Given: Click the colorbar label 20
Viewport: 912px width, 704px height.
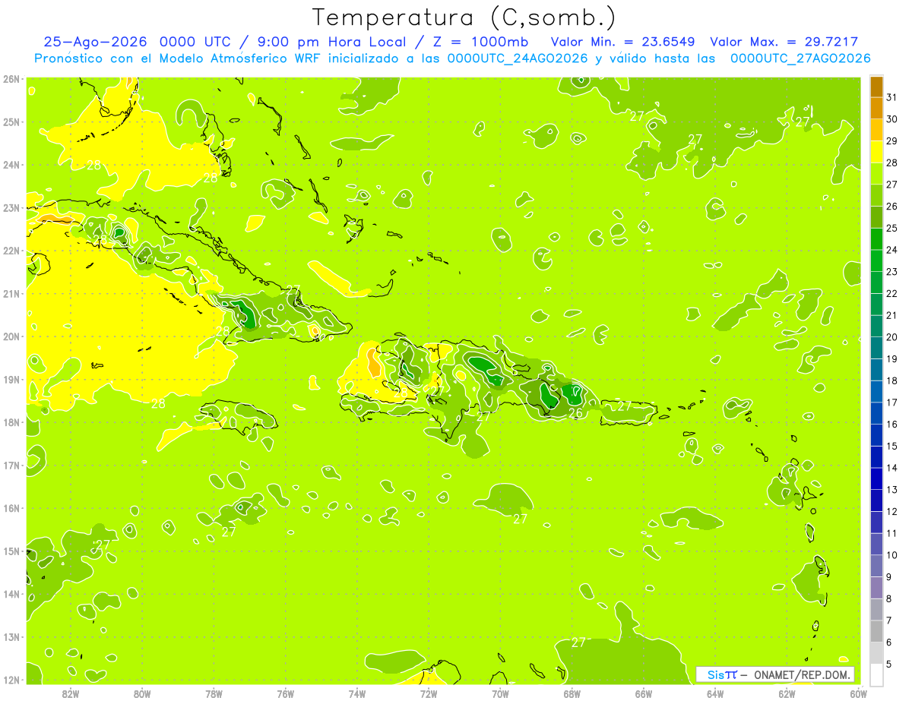Looking at the screenshot, I should tap(891, 337).
